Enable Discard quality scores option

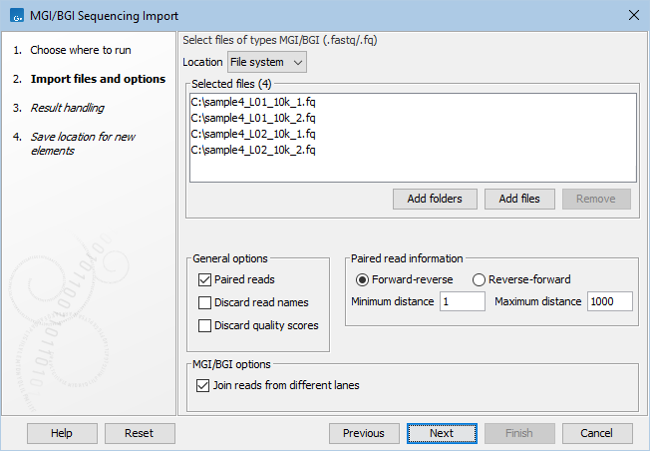click(x=205, y=325)
